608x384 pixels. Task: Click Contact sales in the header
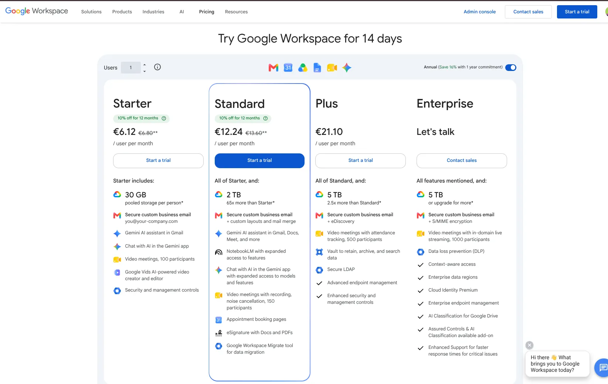click(x=528, y=12)
